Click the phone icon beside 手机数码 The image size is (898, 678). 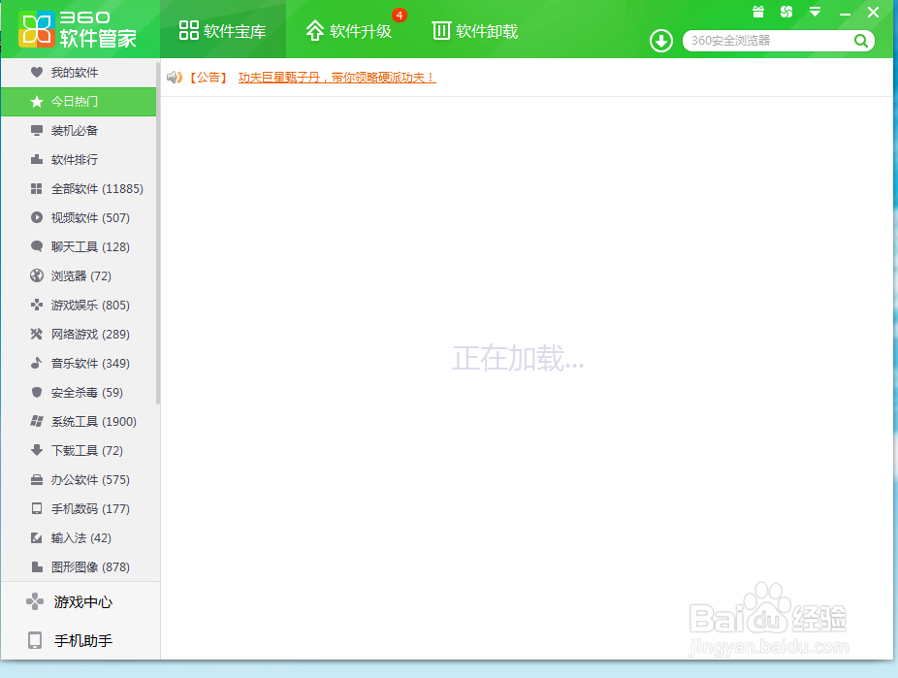coord(37,508)
